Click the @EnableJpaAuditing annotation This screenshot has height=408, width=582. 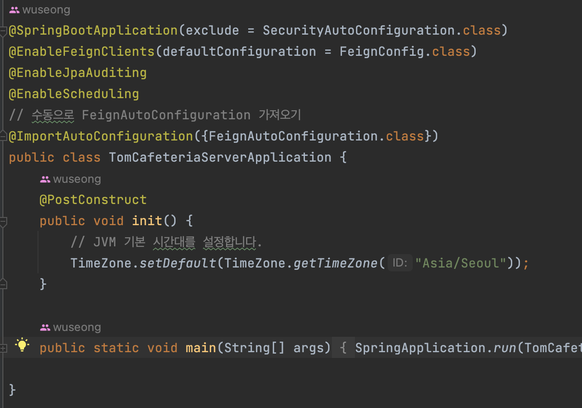tap(77, 73)
